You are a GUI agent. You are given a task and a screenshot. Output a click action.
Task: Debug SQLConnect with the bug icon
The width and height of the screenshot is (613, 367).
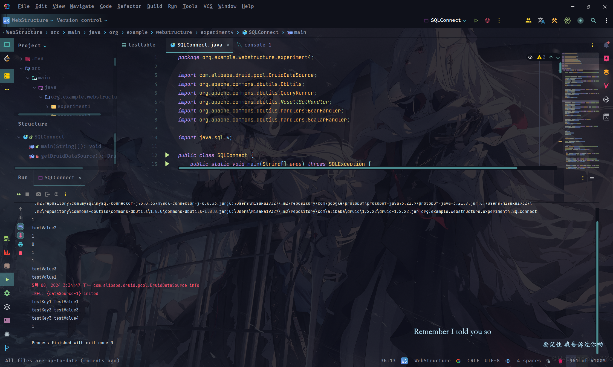(x=487, y=21)
